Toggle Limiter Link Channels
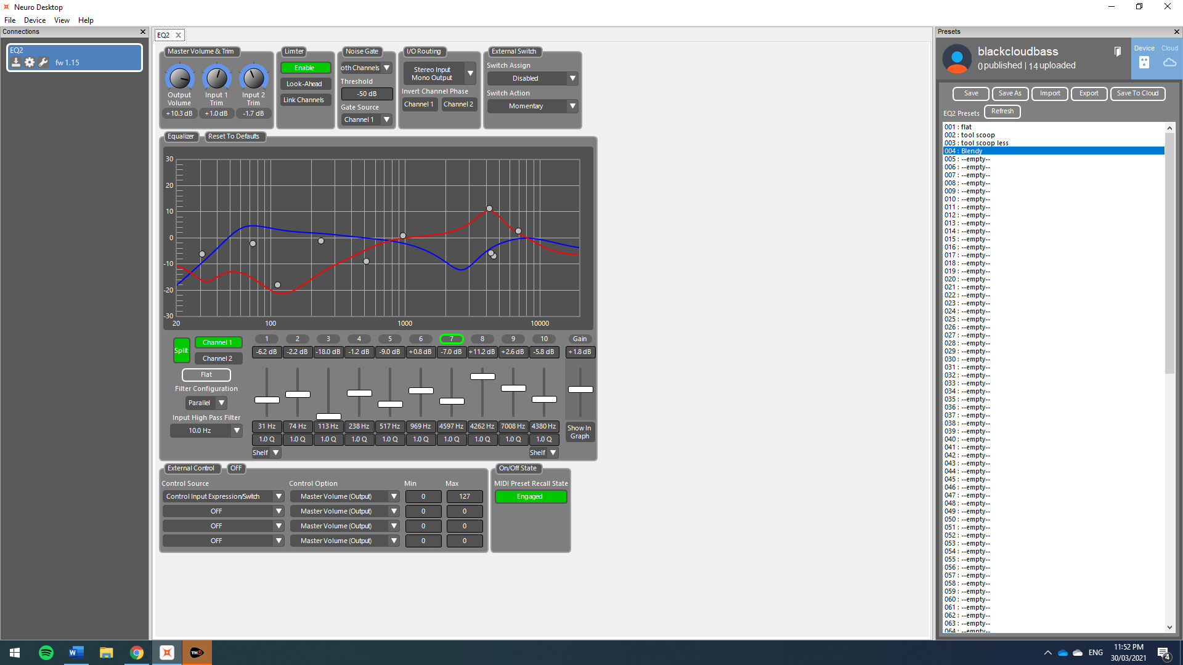The height and width of the screenshot is (665, 1183). coord(305,100)
